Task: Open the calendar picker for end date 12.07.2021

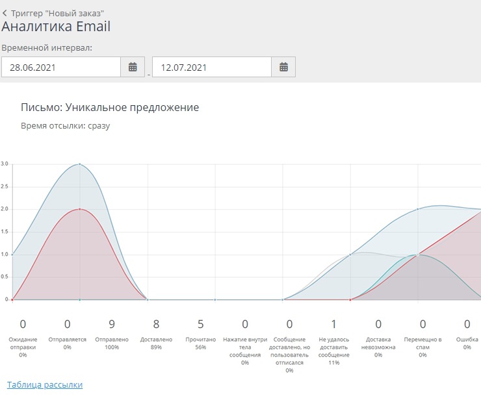Action: [283, 67]
